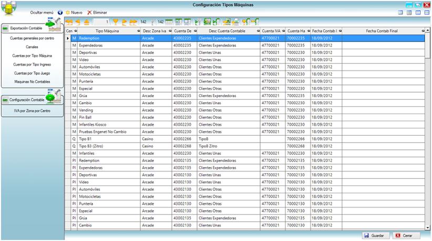Click the record number input field
The height and width of the screenshot is (241, 432).
pos(100,22)
